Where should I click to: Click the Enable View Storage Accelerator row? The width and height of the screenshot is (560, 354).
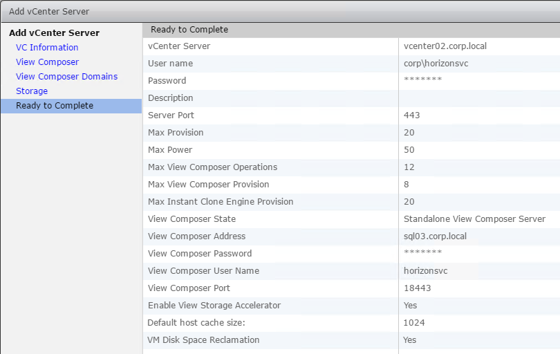click(x=351, y=305)
